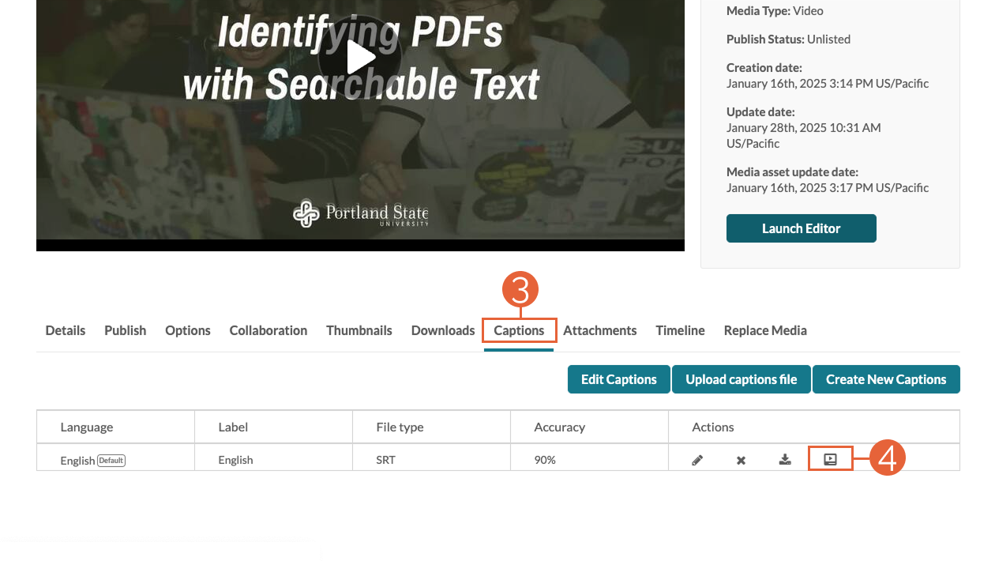Viewport: 995px width, 561px height.
Task: Open the Attachments tab
Action: [x=600, y=330]
